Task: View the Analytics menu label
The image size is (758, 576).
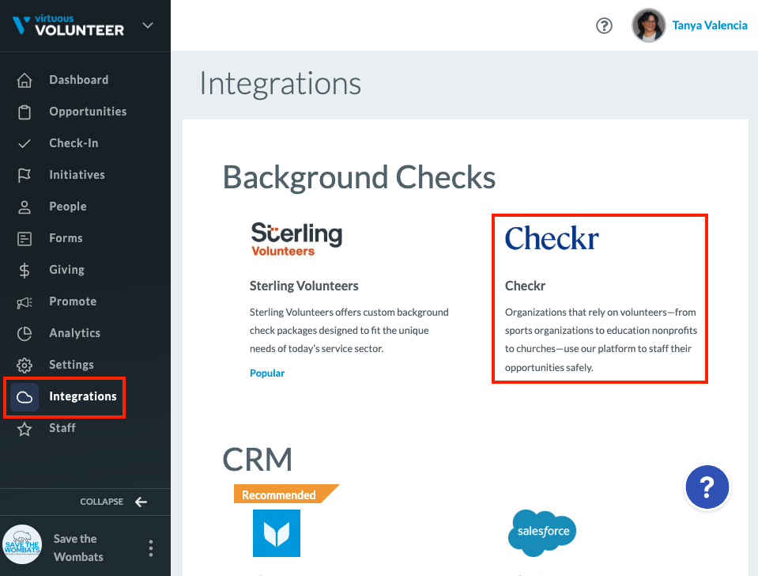Action: pyautogui.click(x=75, y=333)
